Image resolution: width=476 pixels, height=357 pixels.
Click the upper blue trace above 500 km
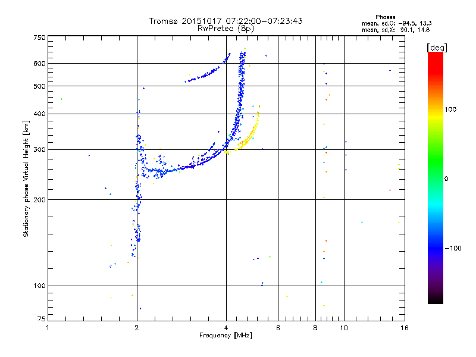208,73
